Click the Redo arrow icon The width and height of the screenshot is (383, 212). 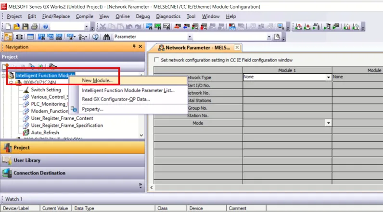point(138,26)
